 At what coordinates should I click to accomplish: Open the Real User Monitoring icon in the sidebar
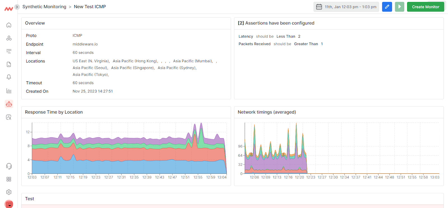tap(9, 117)
